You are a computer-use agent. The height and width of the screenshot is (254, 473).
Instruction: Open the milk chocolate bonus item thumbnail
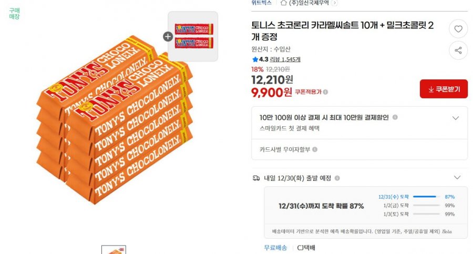tap(193, 36)
